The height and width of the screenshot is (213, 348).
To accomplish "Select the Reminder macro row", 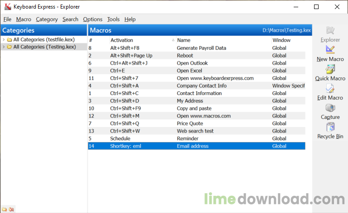I will click(197, 138).
